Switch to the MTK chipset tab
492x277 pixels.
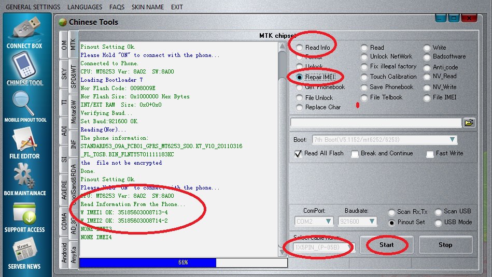pos(73,44)
